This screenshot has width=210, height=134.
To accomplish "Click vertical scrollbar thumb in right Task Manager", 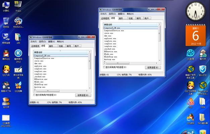I will pos(159,33).
